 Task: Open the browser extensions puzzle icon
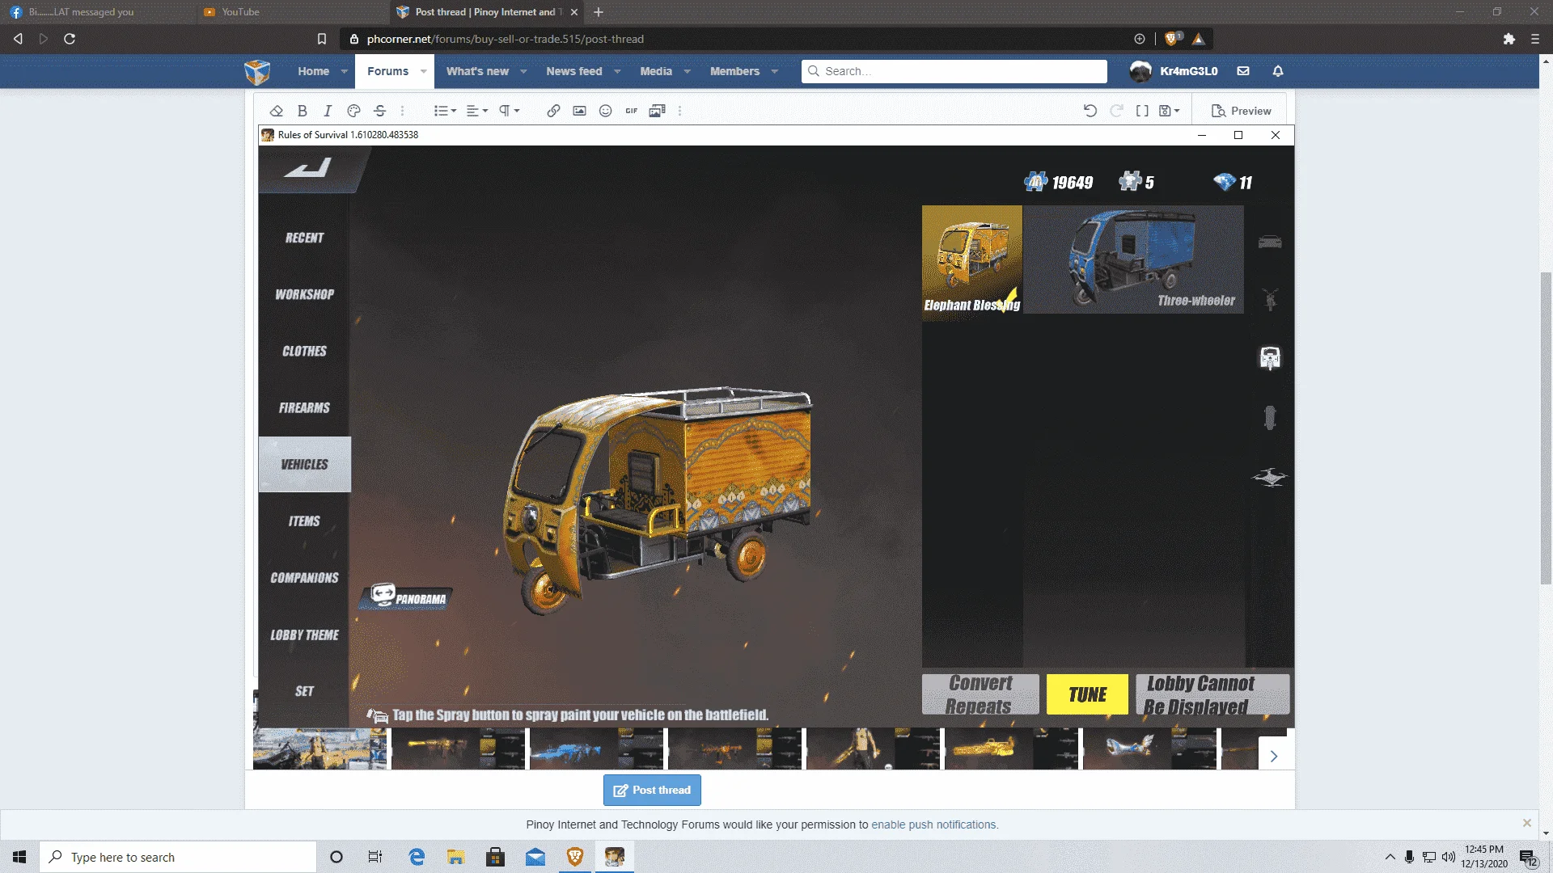1509,39
